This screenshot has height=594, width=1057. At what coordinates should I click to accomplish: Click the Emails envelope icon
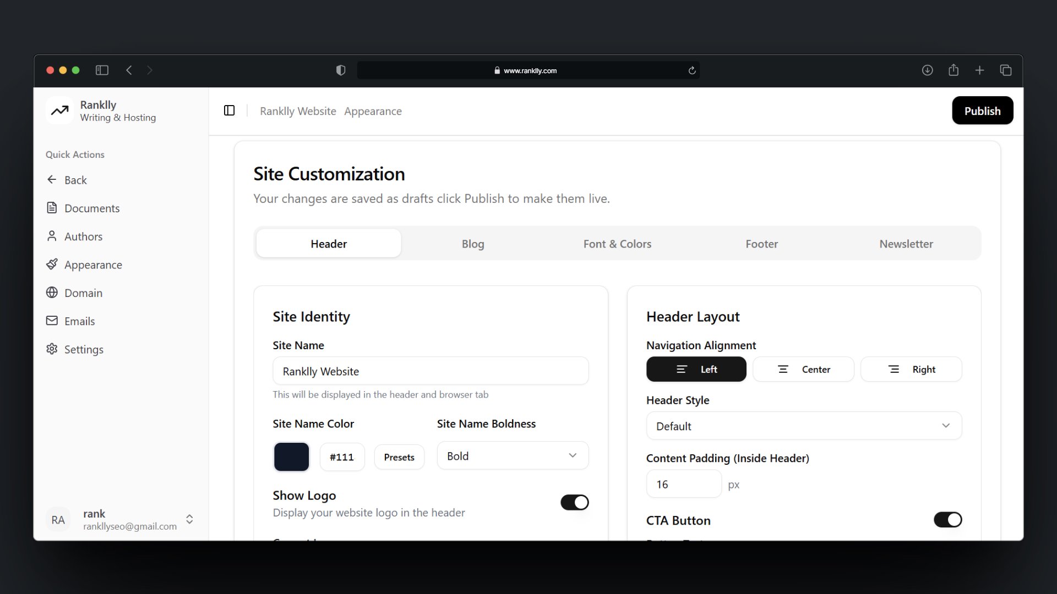(52, 321)
